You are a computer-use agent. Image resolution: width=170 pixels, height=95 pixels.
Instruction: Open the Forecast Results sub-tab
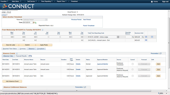point(21,56)
